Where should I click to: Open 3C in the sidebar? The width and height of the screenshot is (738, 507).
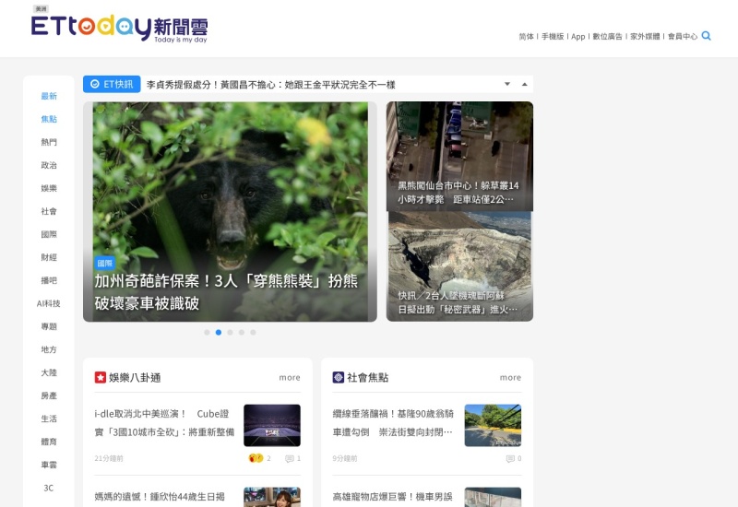(x=49, y=488)
